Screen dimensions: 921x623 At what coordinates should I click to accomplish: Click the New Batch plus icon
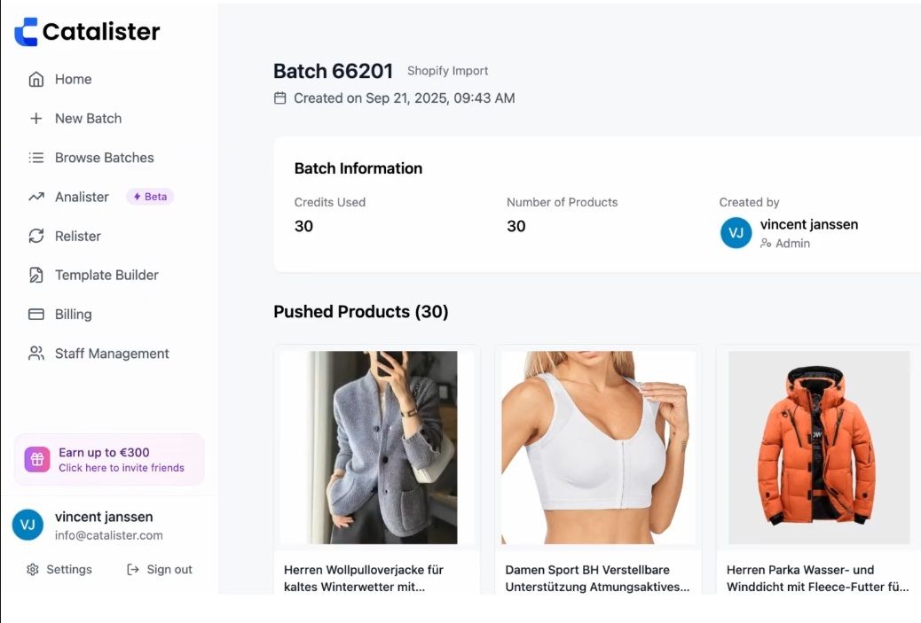click(x=36, y=119)
